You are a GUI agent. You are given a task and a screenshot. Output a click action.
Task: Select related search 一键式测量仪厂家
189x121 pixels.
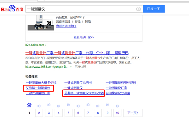click(x=38, y=93)
